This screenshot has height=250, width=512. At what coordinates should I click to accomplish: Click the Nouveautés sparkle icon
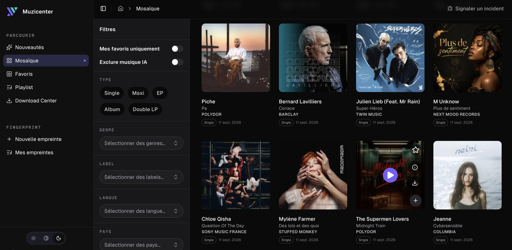(x=9, y=48)
